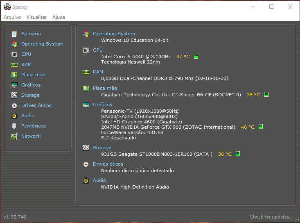Click the version number v1.32.740

click(x=15, y=217)
